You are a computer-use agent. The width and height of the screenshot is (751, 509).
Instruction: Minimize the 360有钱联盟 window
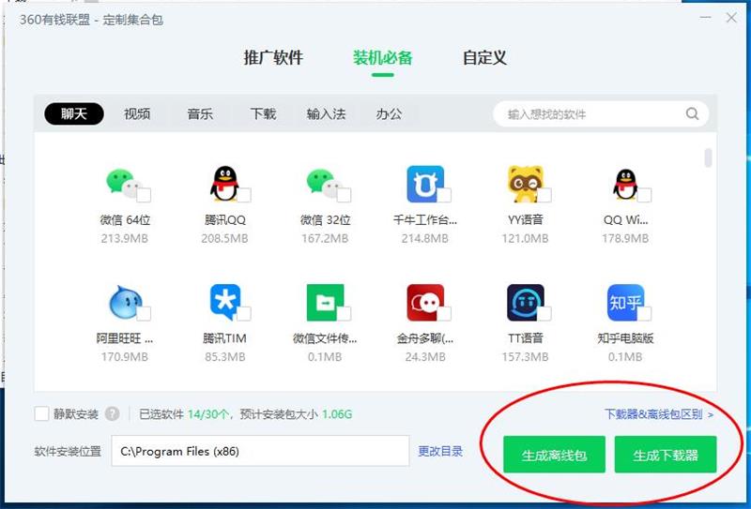click(705, 18)
